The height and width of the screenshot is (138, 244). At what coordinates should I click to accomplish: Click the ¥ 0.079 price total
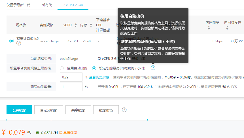point(13,132)
